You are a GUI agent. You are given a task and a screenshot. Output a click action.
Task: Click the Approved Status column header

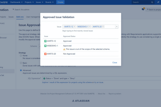[69, 36]
